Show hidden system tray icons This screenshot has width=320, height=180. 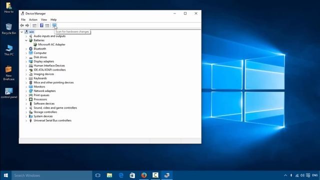pyautogui.click(x=285, y=175)
